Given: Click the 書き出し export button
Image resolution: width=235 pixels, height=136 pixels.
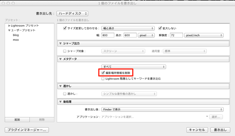Looking at the screenshot, I should point(220,130).
